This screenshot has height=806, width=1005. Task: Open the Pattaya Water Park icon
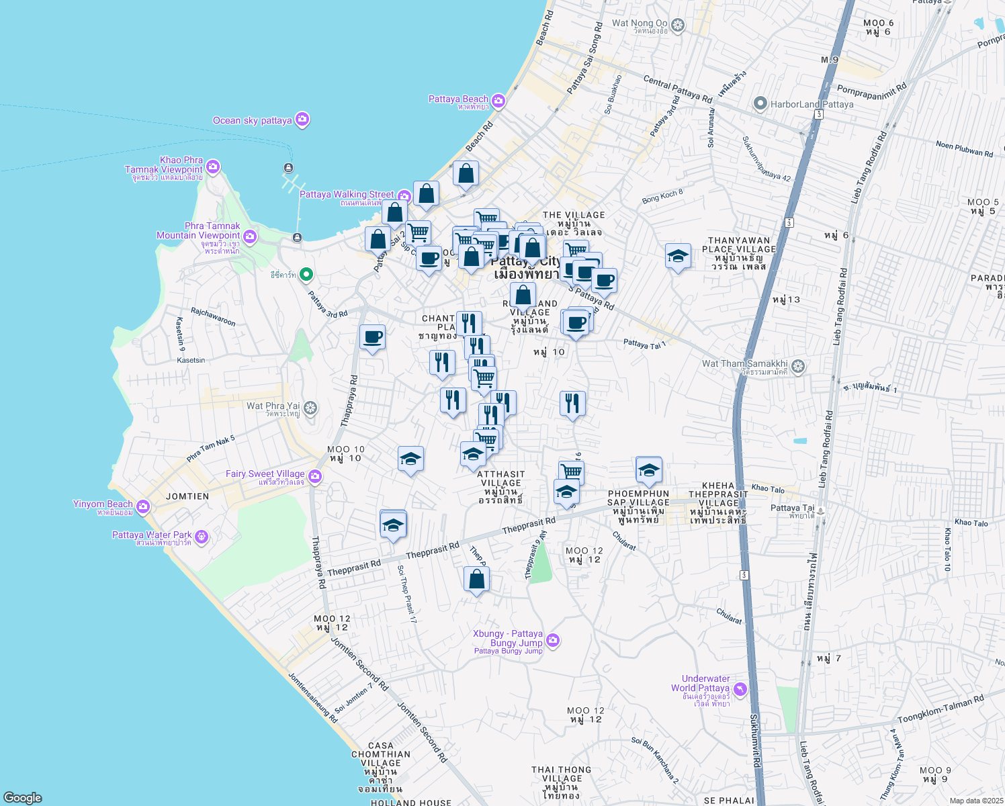(202, 537)
